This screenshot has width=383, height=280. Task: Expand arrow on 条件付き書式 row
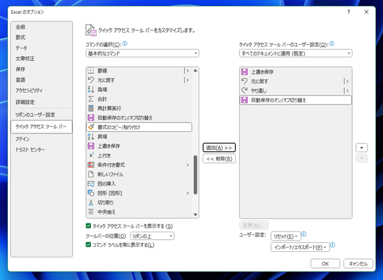(x=187, y=165)
